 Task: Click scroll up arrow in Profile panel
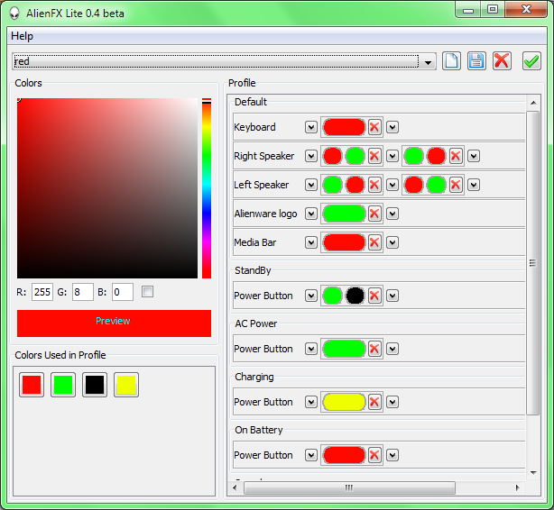tap(533, 103)
